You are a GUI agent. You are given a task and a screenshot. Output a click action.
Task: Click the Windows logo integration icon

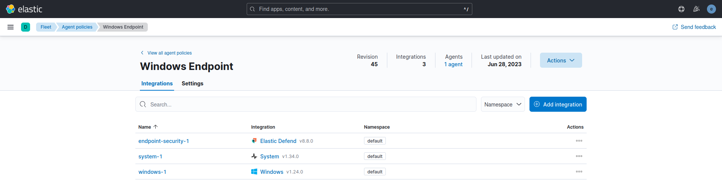click(x=254, y=172)
